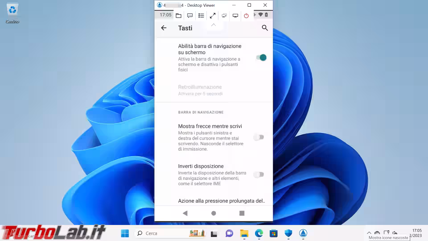Go back using the arrow beside Tasti

pos(164,28)
